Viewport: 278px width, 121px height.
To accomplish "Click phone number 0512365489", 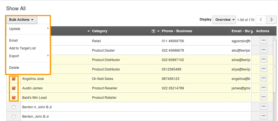I will (172, 69).
